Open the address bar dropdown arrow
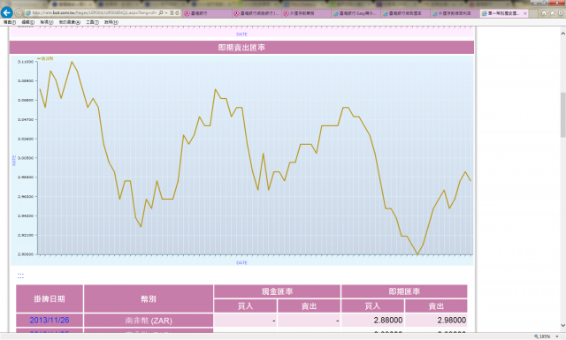The height and width of the screenshot is (340, 566). tap(166, 13)
